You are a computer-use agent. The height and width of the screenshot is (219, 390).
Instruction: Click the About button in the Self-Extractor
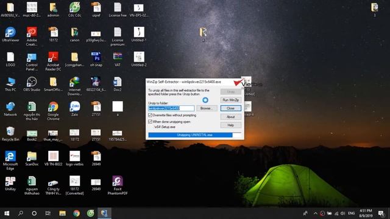click(231, 117)
